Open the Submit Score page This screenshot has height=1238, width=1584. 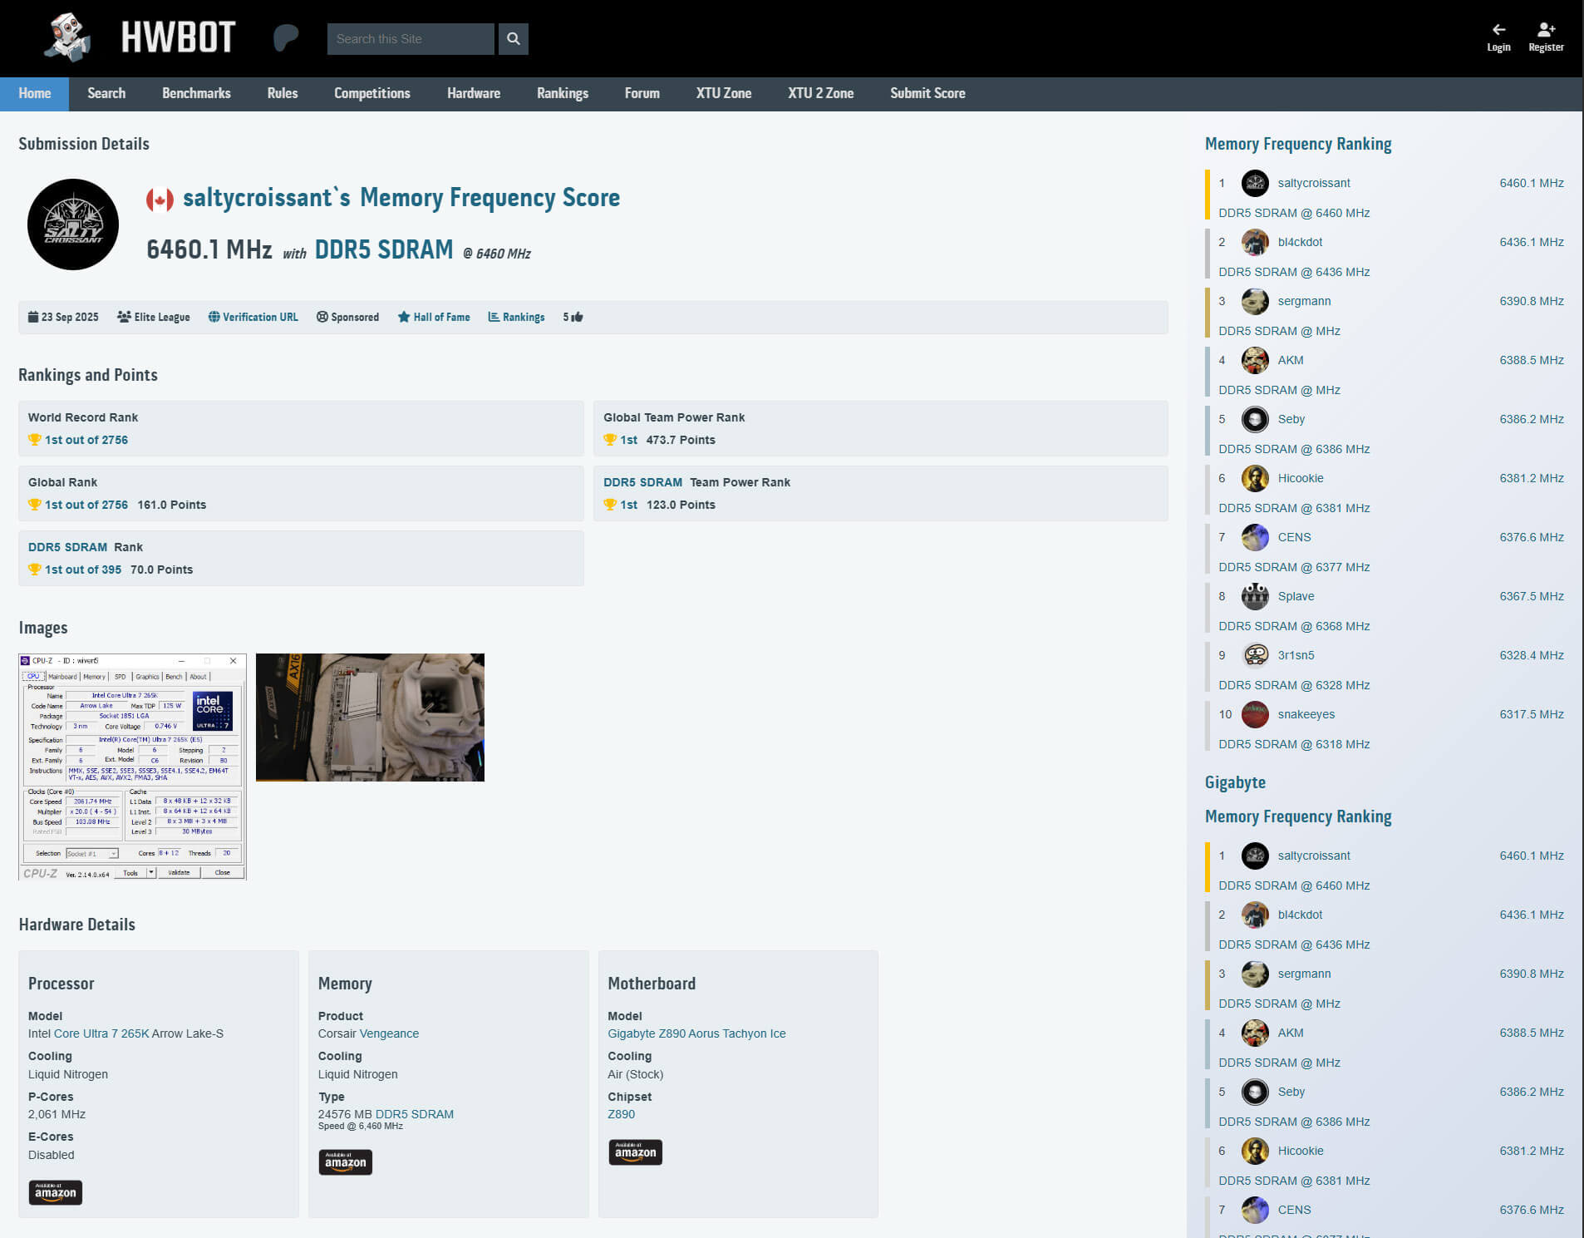[x=927, y=94]
